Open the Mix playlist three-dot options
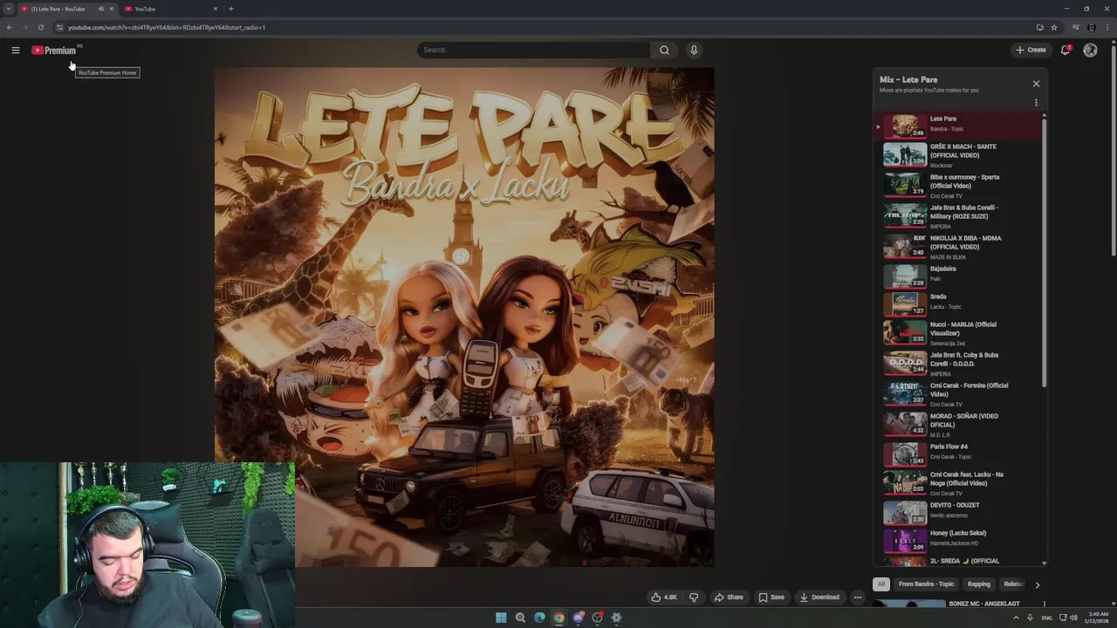This screenshot has width=1117, height=628. 1036,103
